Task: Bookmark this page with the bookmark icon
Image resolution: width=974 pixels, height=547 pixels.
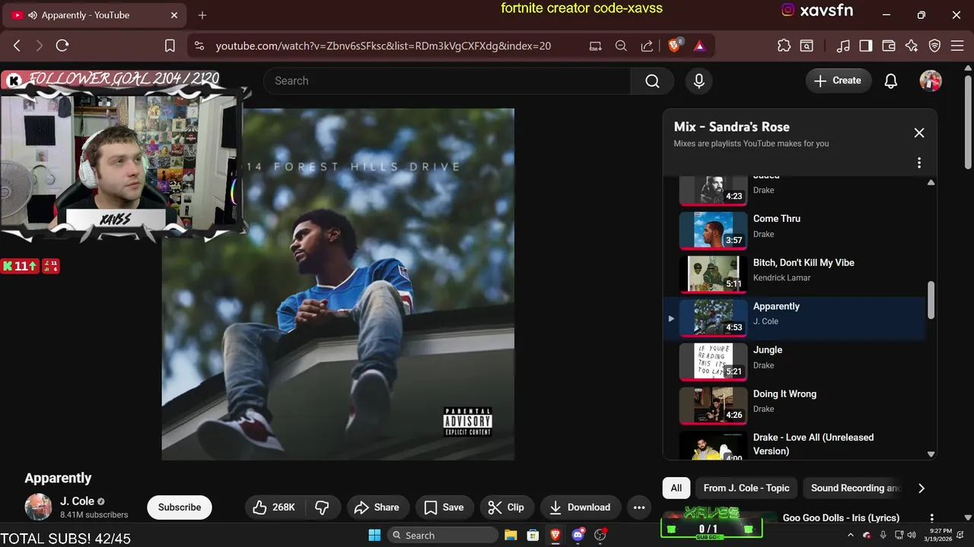Action: tap(170, 46)
